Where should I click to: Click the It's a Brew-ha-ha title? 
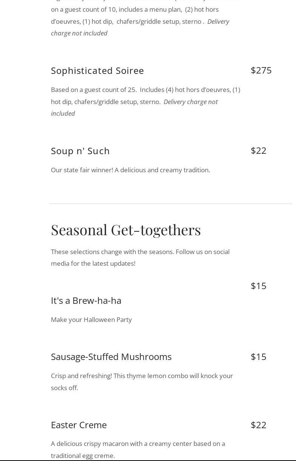click(86, 300)
